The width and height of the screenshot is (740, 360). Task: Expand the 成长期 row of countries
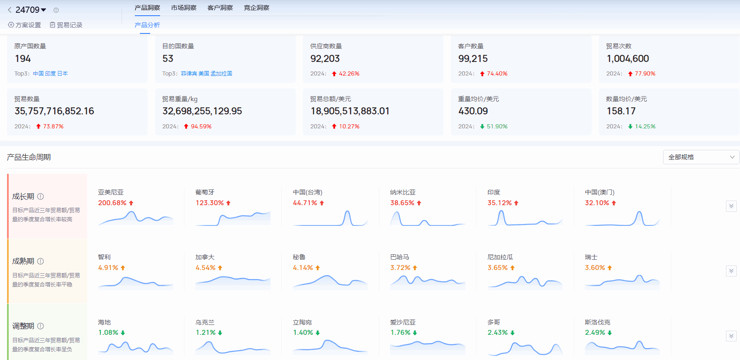[731, 206]
